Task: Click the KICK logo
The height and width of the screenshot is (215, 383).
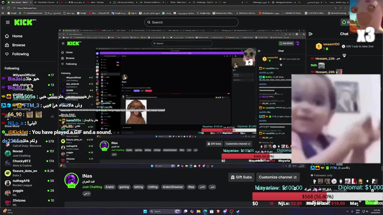Action: click(x=25, y=22)
